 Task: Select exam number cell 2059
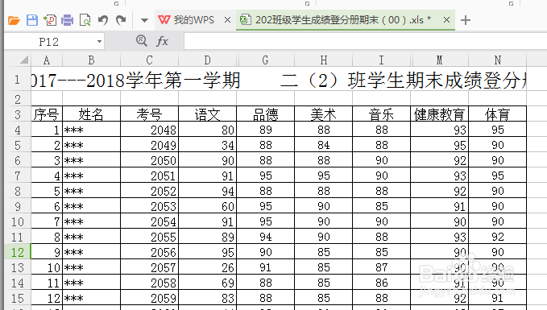click(149, 298)
